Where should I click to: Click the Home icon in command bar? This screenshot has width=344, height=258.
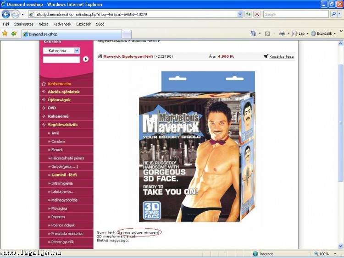[253, 33]
